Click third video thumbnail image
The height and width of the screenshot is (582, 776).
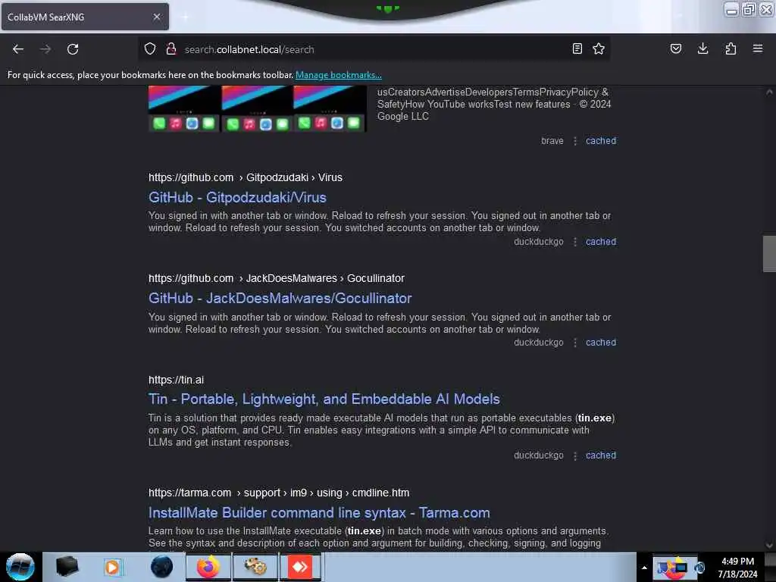pos(330,108)
